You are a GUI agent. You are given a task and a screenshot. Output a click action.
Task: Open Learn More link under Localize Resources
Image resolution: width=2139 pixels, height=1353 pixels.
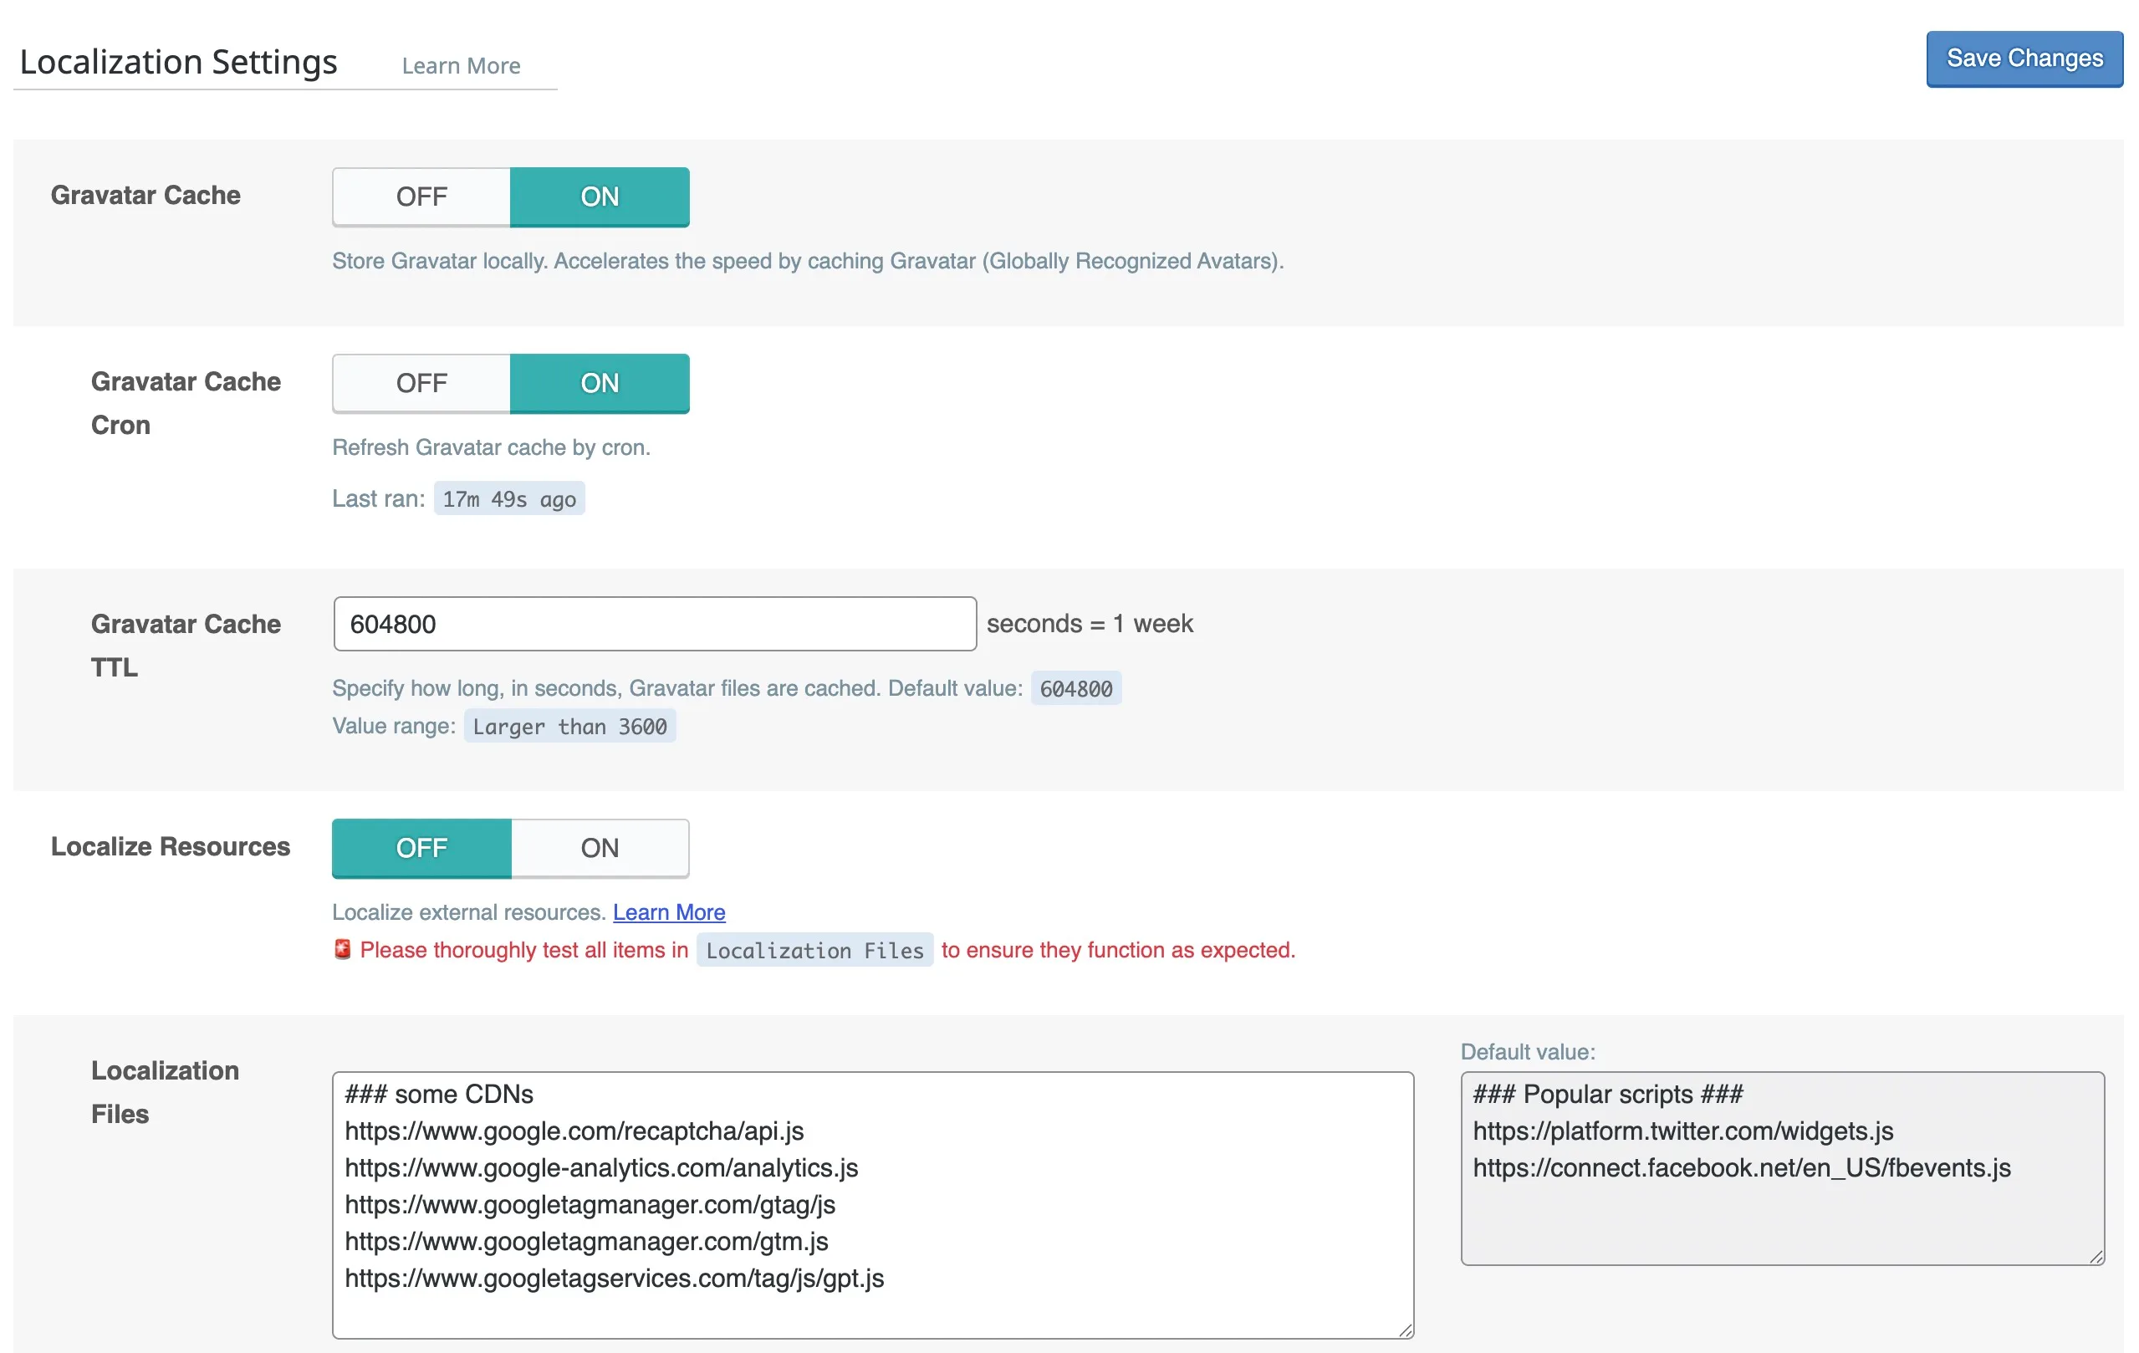669,912
